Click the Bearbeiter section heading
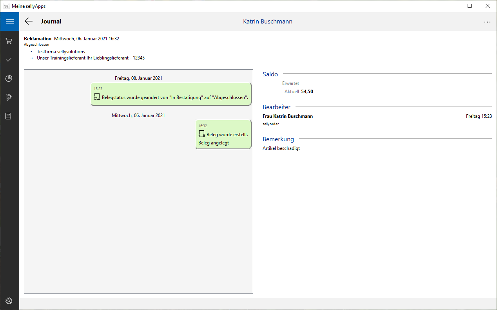 tap(276, 107)
